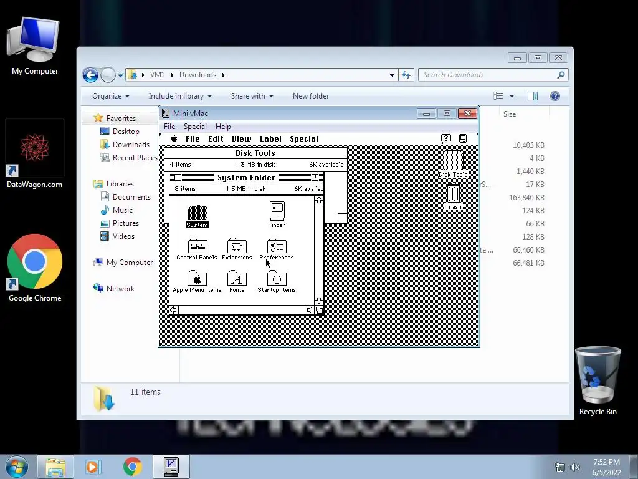Open My Computer desktop icon

pos(35,46)
